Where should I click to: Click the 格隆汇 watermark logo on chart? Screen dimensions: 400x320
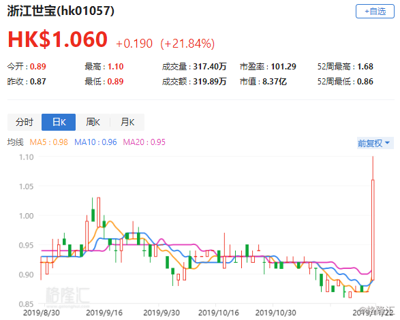(x=68, y=295)
